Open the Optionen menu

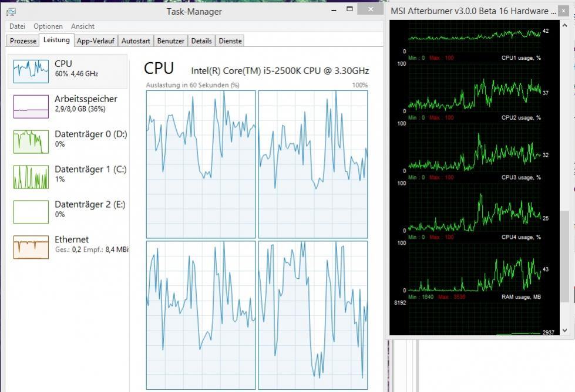click(x=48, y=26)
